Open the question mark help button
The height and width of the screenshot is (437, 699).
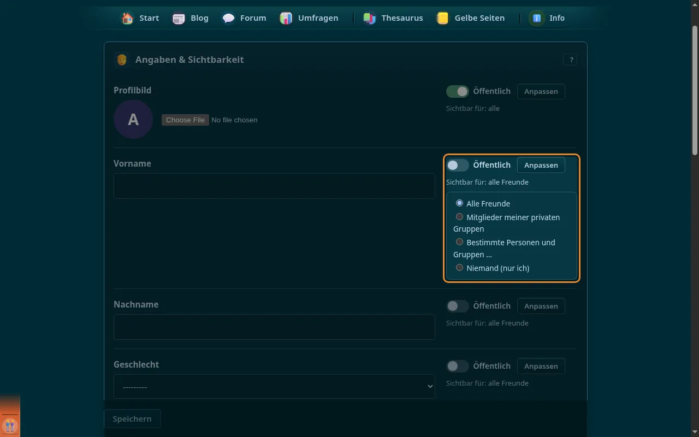tap(571, 60)
